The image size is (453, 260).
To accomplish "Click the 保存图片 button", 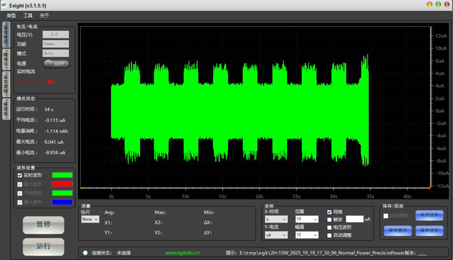I will pyautogui.click(x=397, y=231).
